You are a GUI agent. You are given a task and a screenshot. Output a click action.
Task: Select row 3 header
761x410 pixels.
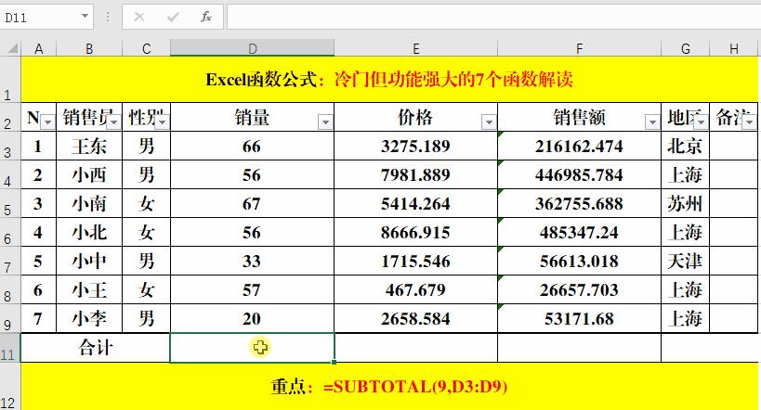click(x=9, y=147)
